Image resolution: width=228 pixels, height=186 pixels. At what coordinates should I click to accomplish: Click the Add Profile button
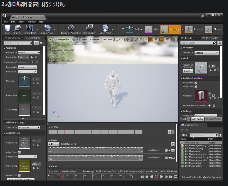pyautogui.click(x=198, y=119)
